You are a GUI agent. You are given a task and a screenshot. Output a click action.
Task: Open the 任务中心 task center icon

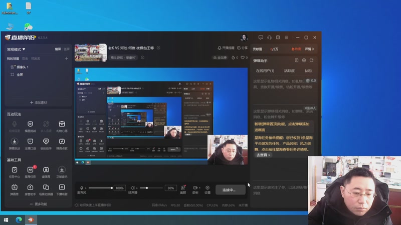coord(15,170)
